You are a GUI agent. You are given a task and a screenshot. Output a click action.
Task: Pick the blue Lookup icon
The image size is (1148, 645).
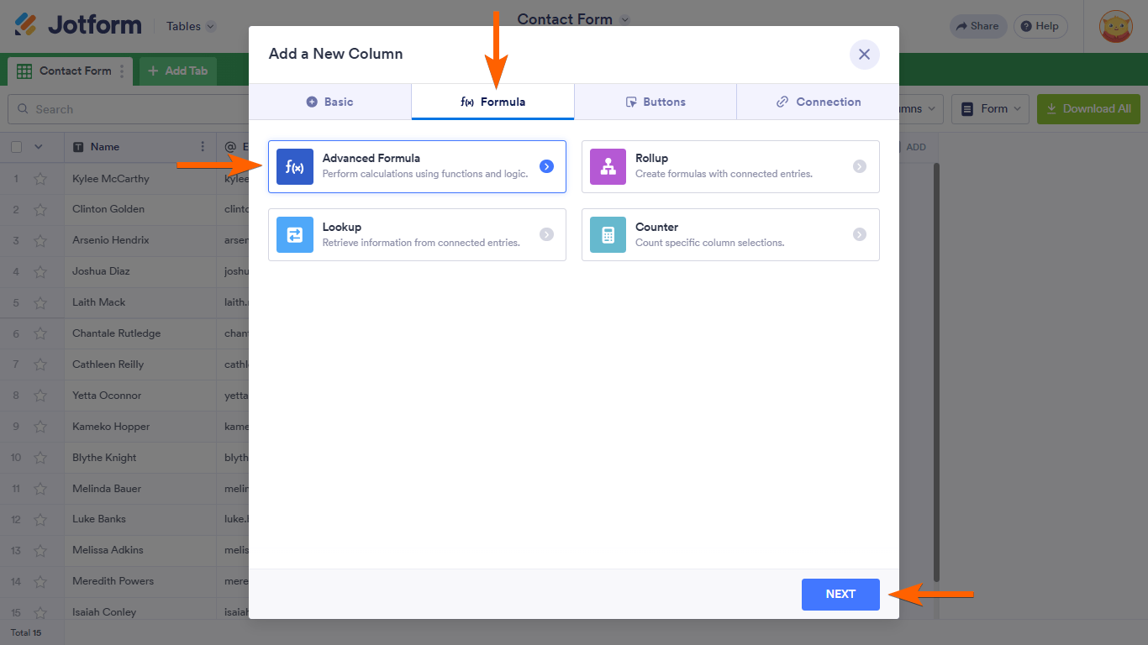(x=295, y=235)
